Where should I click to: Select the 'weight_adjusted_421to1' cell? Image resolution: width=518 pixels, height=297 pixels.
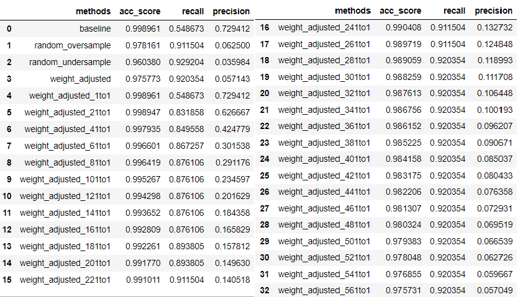(324, 175)
